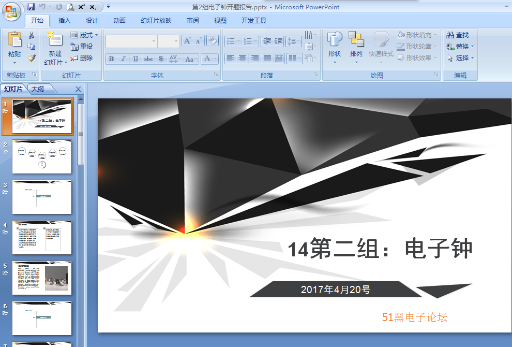Image resolution: width=512 pixels, height=347 pixels.
Task: Open the font color dropdown arrow
Action: point(215,59)
